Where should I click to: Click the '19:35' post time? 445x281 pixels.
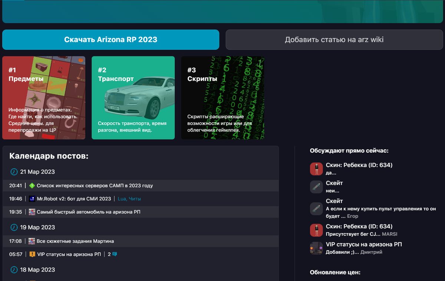click(16, 212)
